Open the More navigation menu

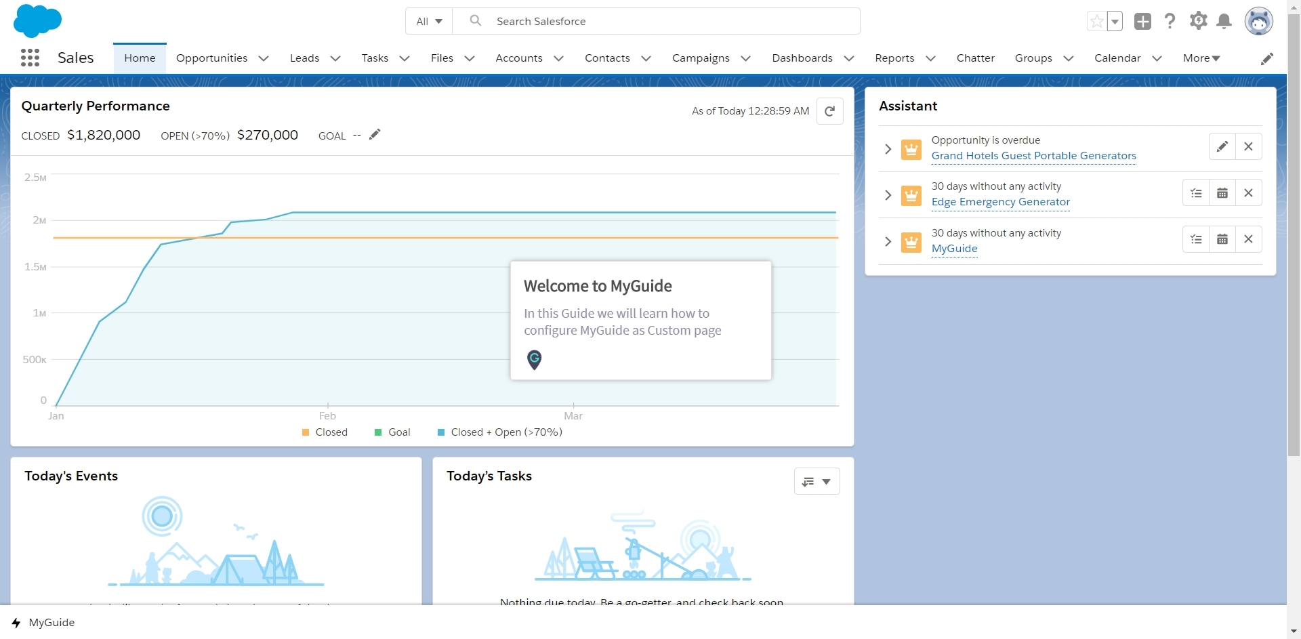tap(1201, 58)
